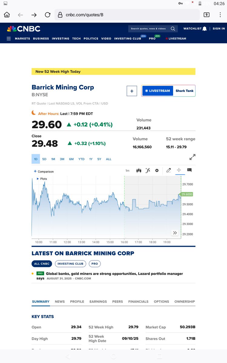Click the watchlist bell icon
The width and height of the screenshot is (227, 363).
coord(205,29)
